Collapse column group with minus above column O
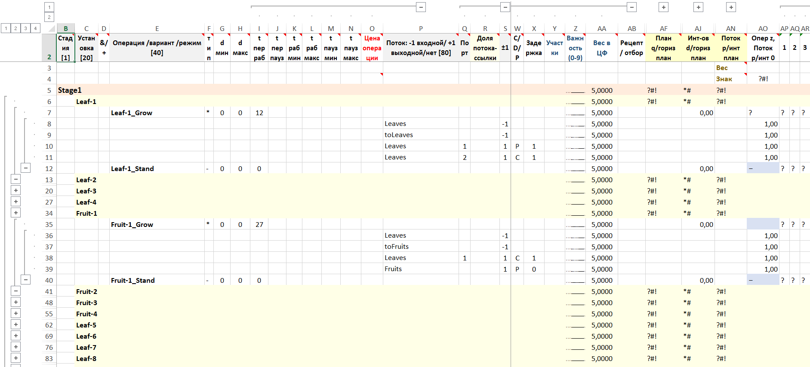The width and height of the screenshot is (810, 367). [x=421, y=7]
